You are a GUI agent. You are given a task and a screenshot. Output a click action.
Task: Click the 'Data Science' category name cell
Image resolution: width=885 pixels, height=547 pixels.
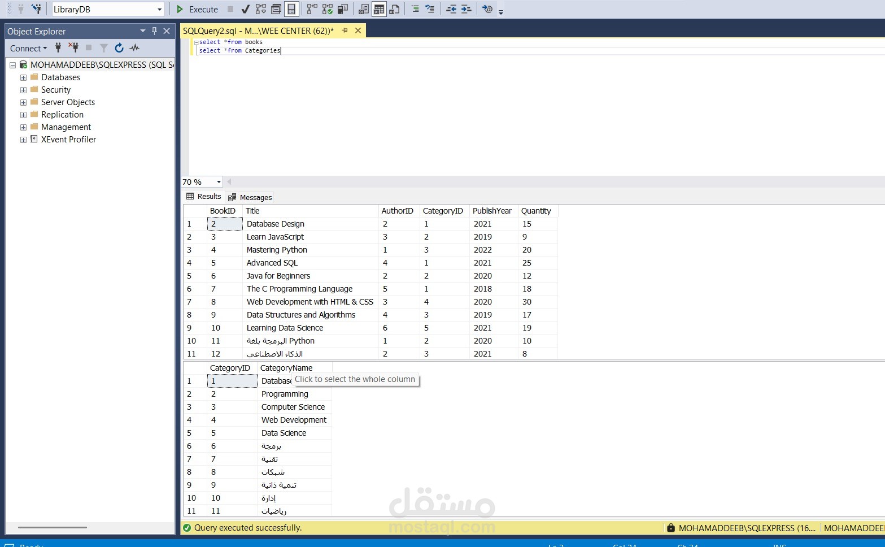(294, 433)
